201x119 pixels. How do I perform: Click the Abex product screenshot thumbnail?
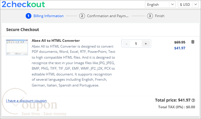pyautogui.click(x=17, y=47)
